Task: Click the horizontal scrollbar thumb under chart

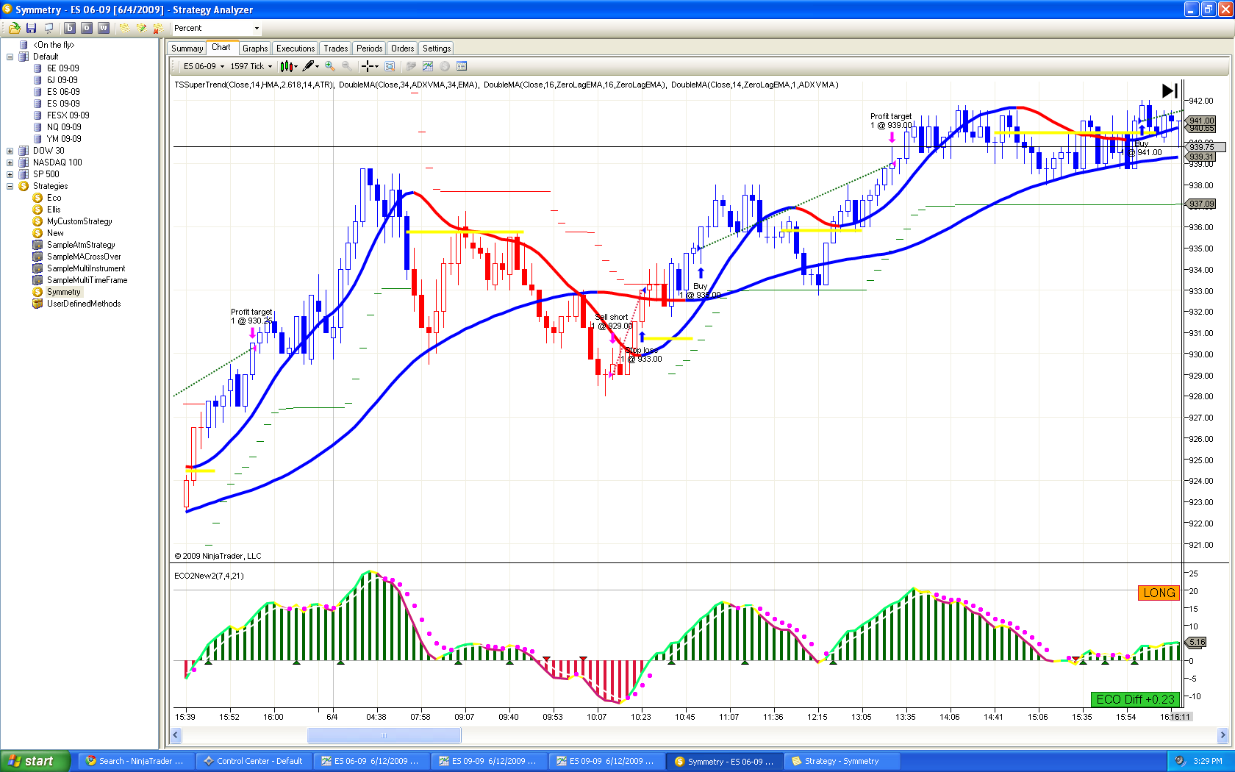Action: tap(384, 735)
